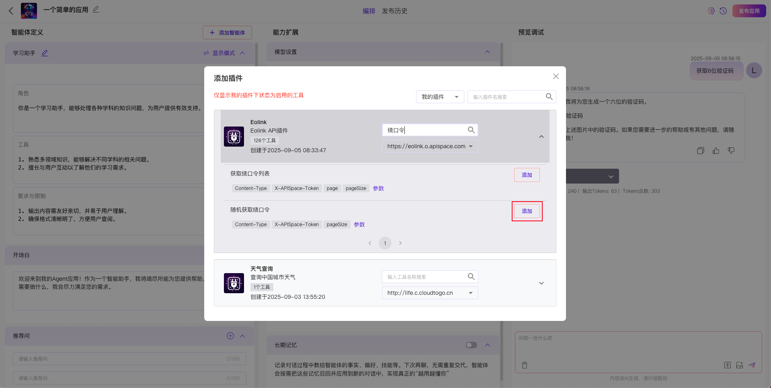
Task: Click the app avatar image
Action: 29,11
